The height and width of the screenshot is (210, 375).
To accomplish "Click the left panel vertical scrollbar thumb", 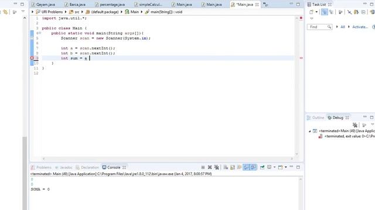I will pos(25,173).
